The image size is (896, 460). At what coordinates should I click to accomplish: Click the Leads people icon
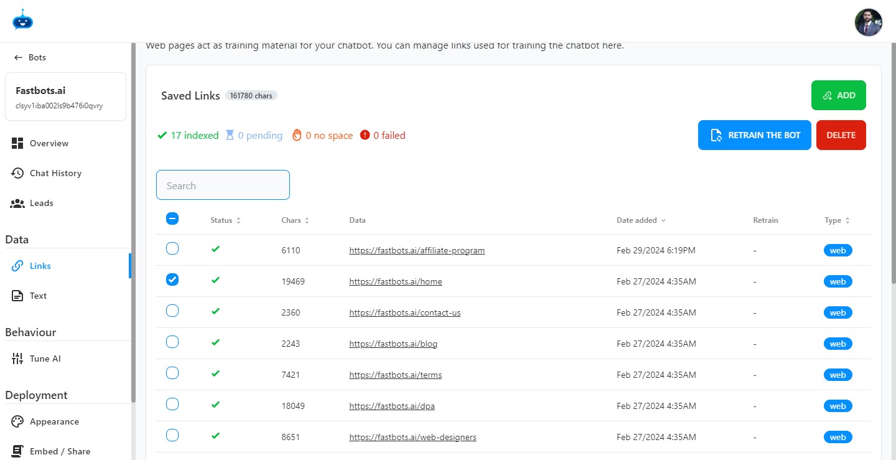pos(17,203)
